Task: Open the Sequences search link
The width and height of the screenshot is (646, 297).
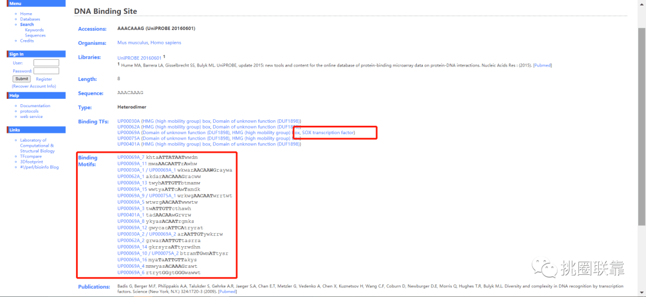Action: click(35, 35)
